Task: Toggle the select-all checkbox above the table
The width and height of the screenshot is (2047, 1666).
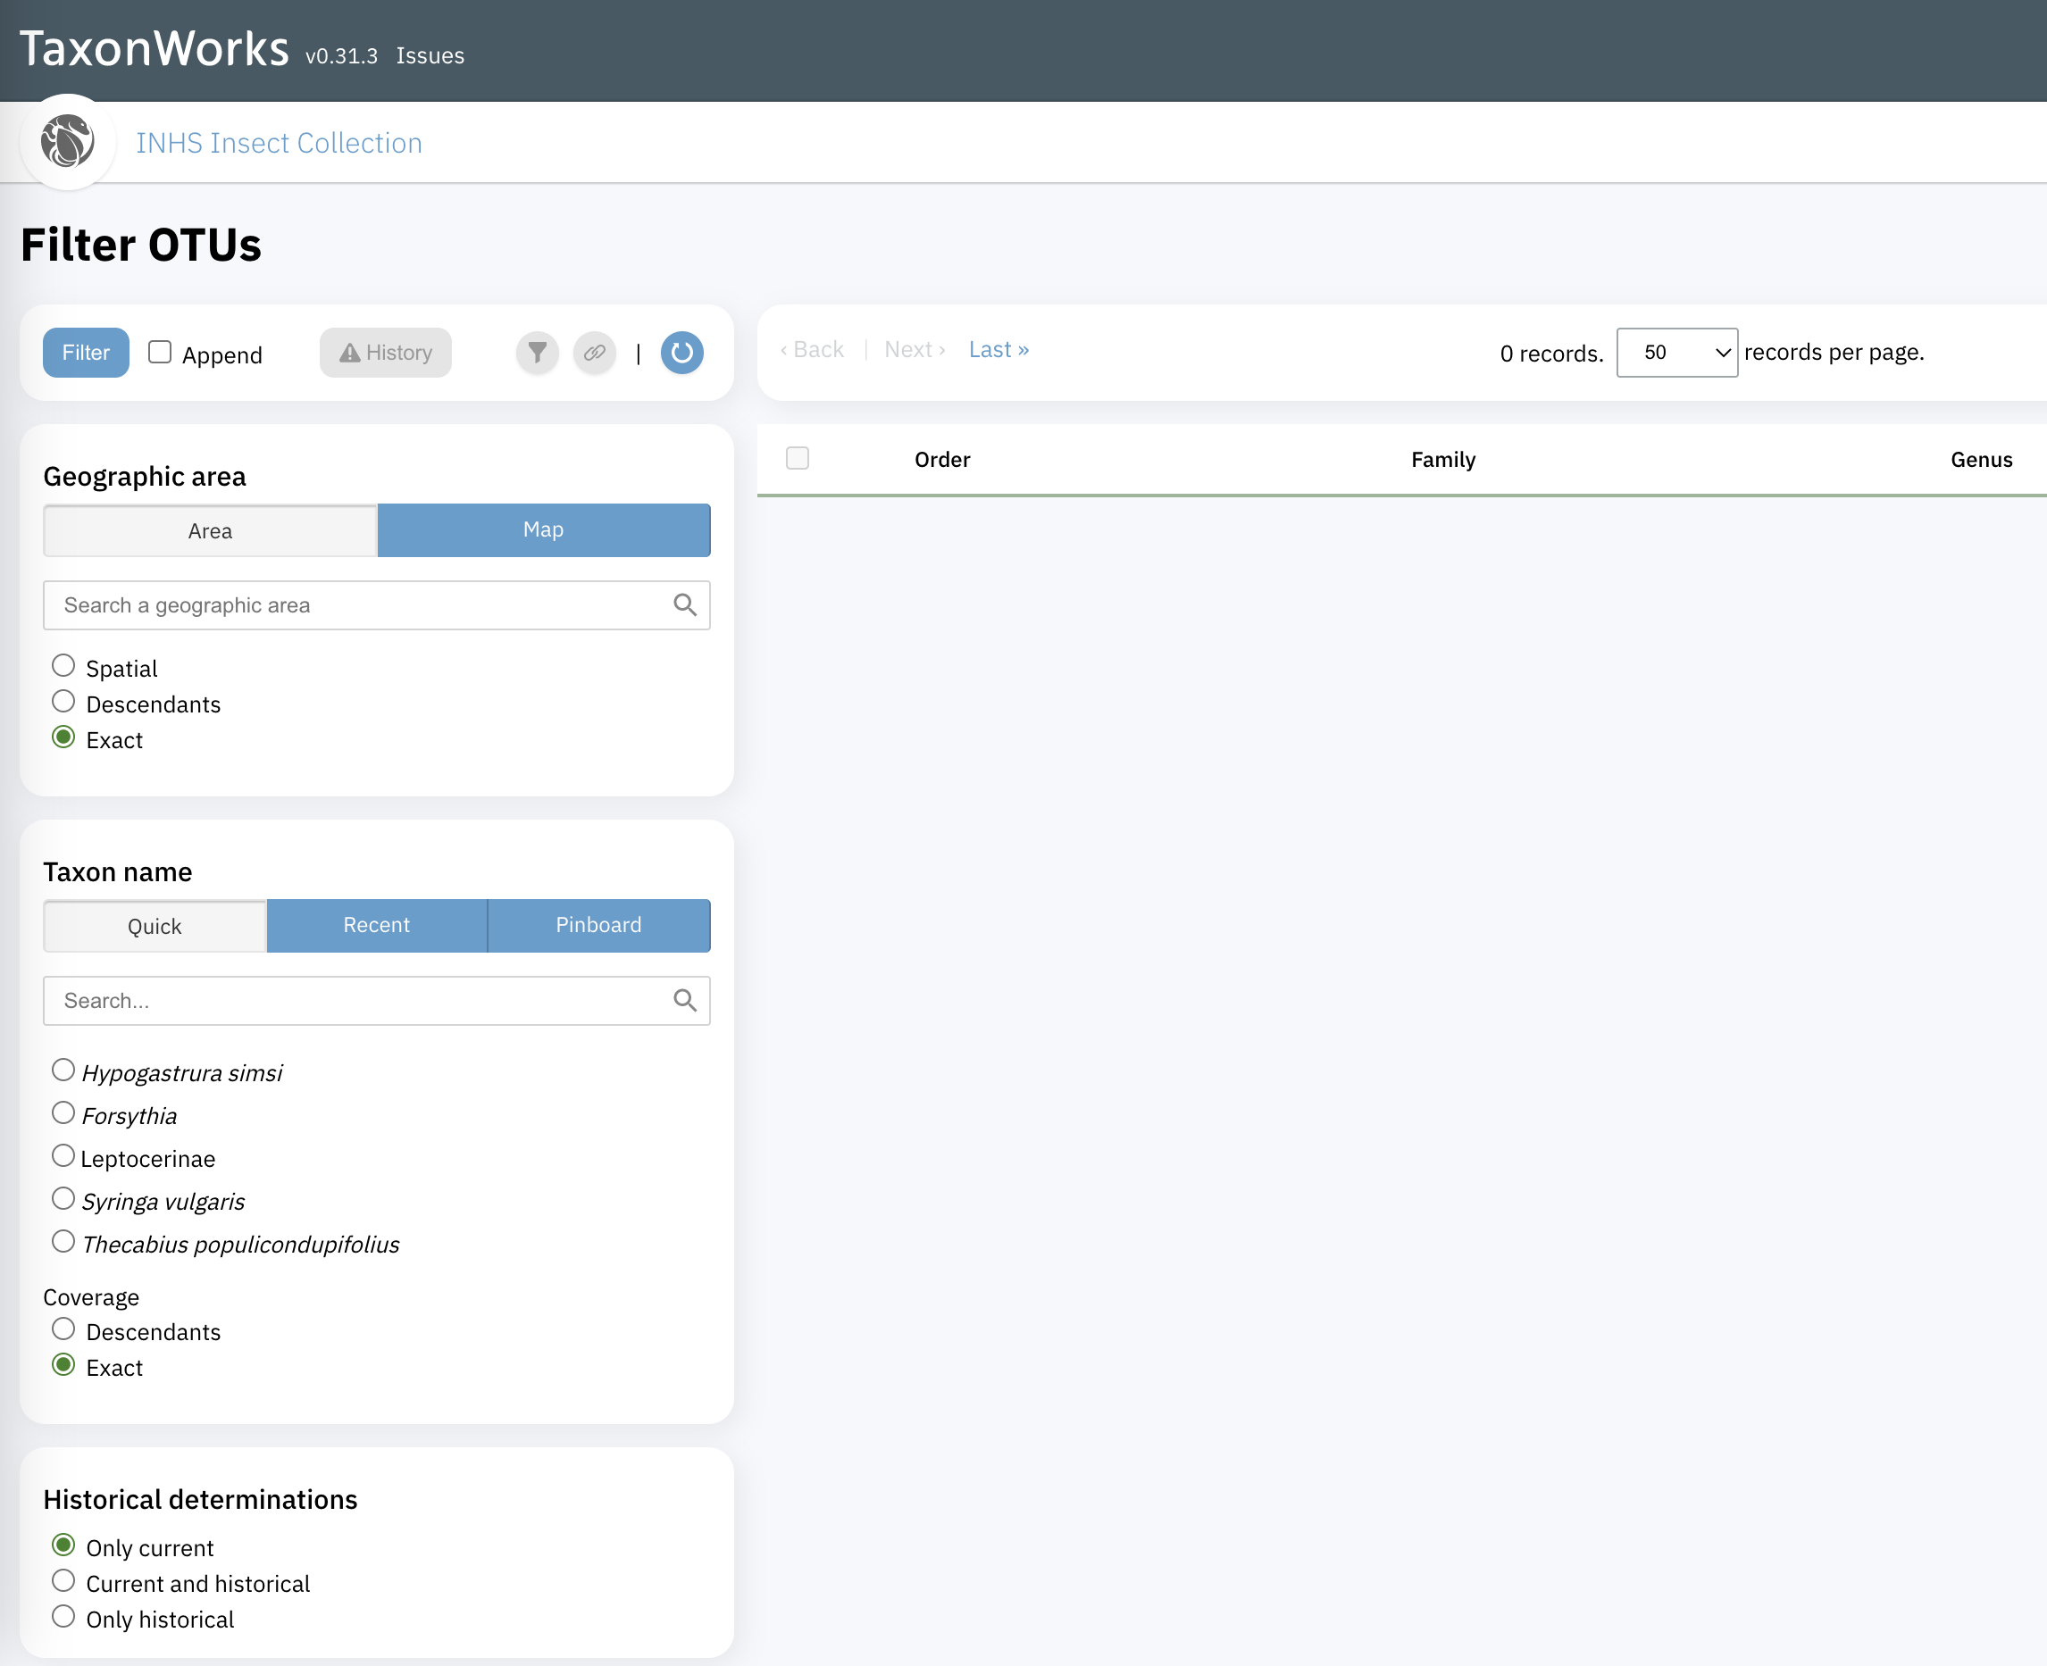Action: (x=797, y=459)
